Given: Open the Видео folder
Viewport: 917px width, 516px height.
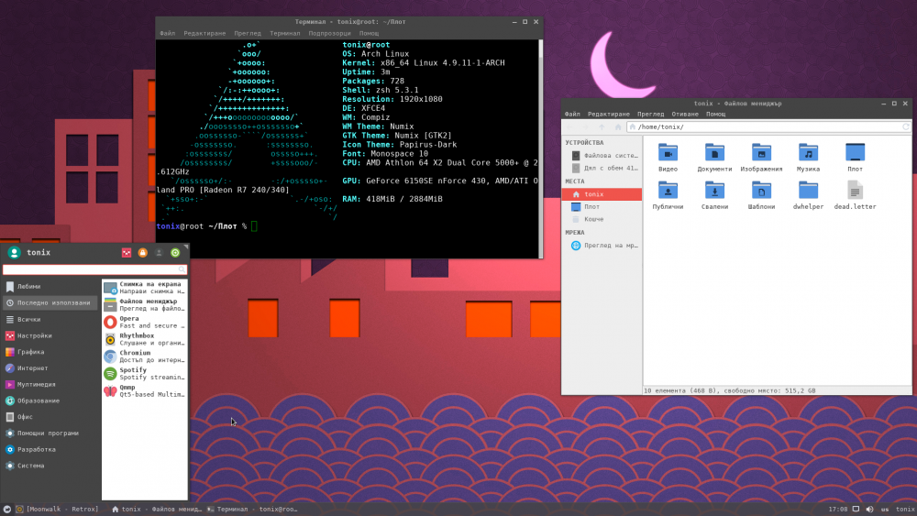Looking at the screenshot, I should click(x=668, y=157).
